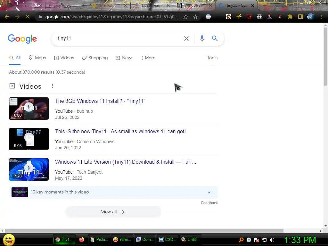Stop loading the page

pyautogui.click(x=28, y=17)
